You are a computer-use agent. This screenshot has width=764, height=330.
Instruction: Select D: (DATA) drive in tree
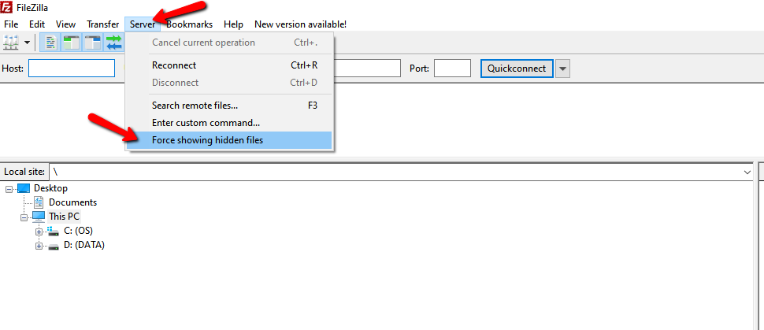83,245
